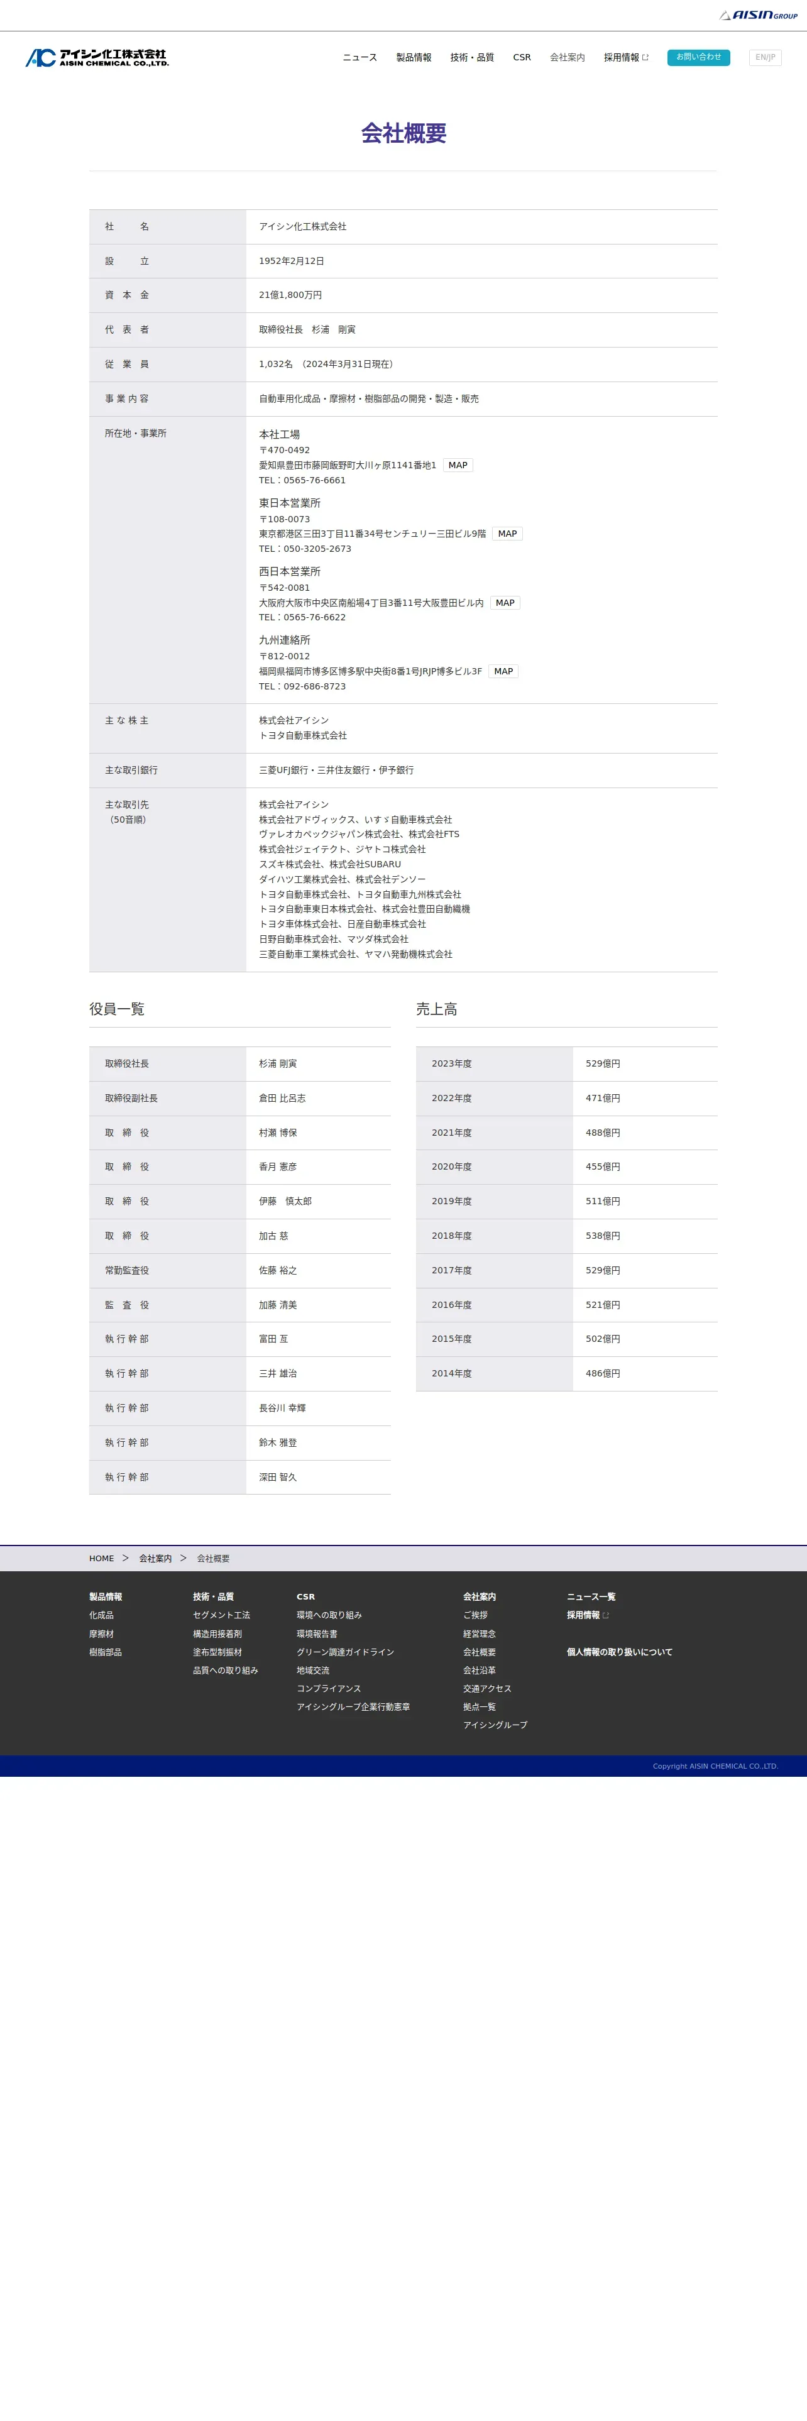The width and height of the screenshot is (807, 2421).
Task: Open 塗布型制振材 footer link
Action: [x=217, y=1652]
